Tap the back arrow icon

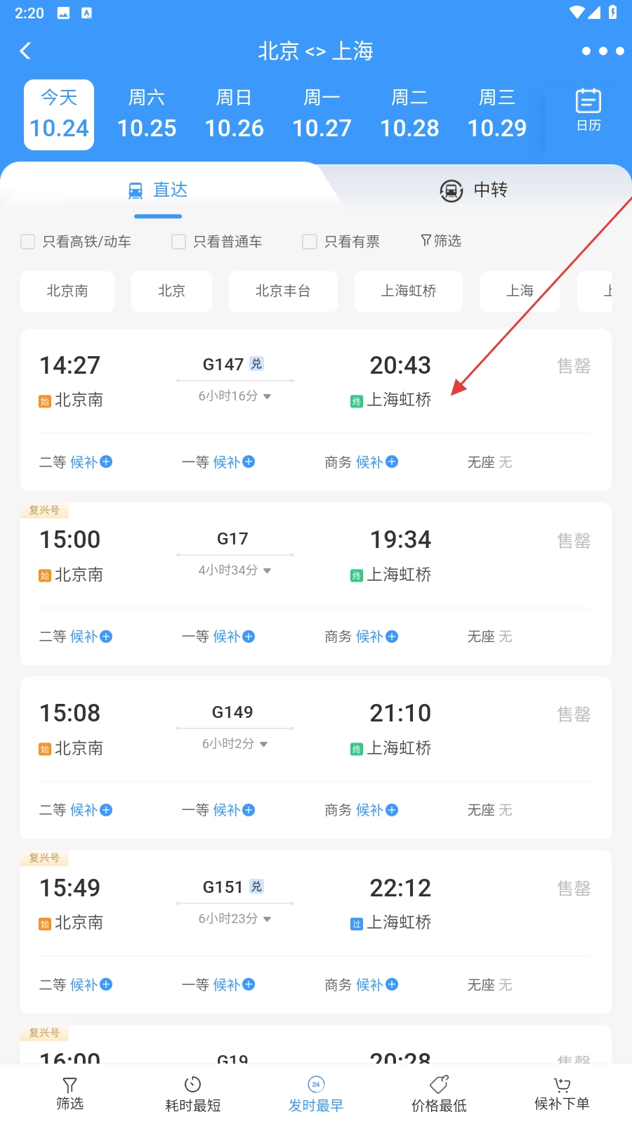click(x=26, y=51)
